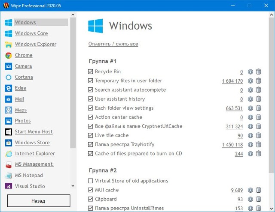
Task: Click the sidebar list vertical scrollbar
Action: [x=73, y=86]
